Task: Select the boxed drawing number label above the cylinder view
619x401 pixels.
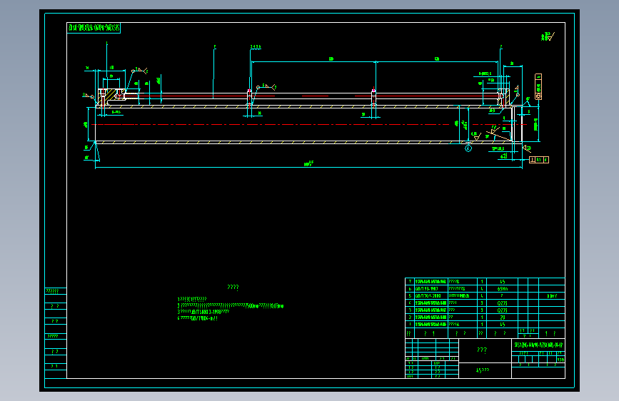Action: pos(94,28)
